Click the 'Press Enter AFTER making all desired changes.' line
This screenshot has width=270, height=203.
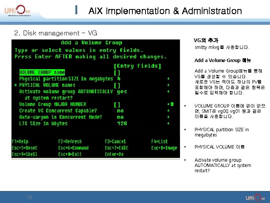pos(91,57)
